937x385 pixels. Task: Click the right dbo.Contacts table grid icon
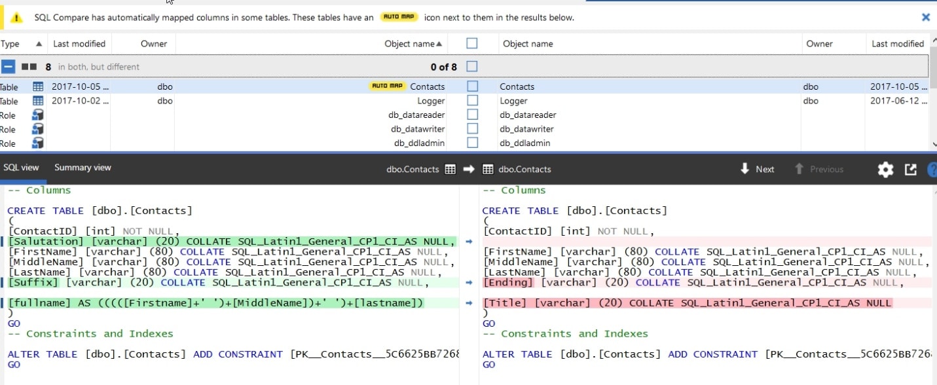(488, 169)
